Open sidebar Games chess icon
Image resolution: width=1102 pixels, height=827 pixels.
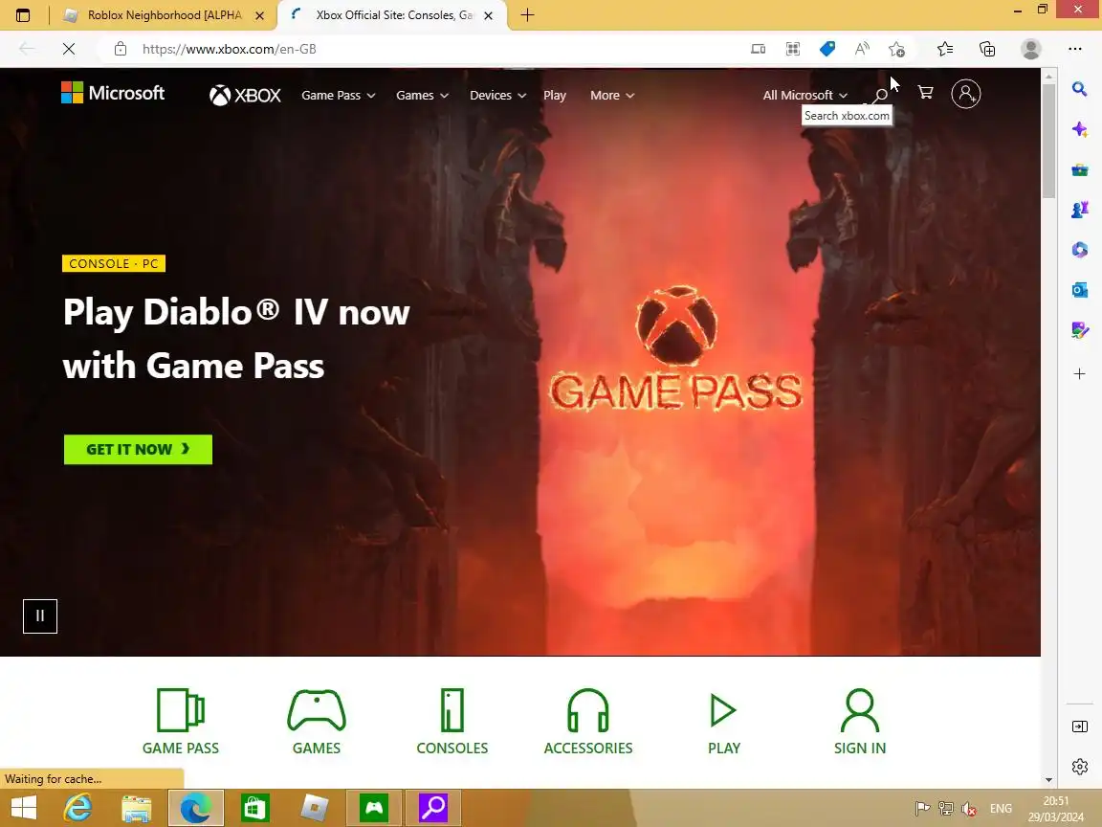pyautogui.click(x=1079, y=210)
